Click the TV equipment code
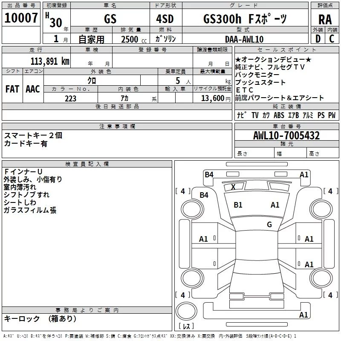 [255, 115]
